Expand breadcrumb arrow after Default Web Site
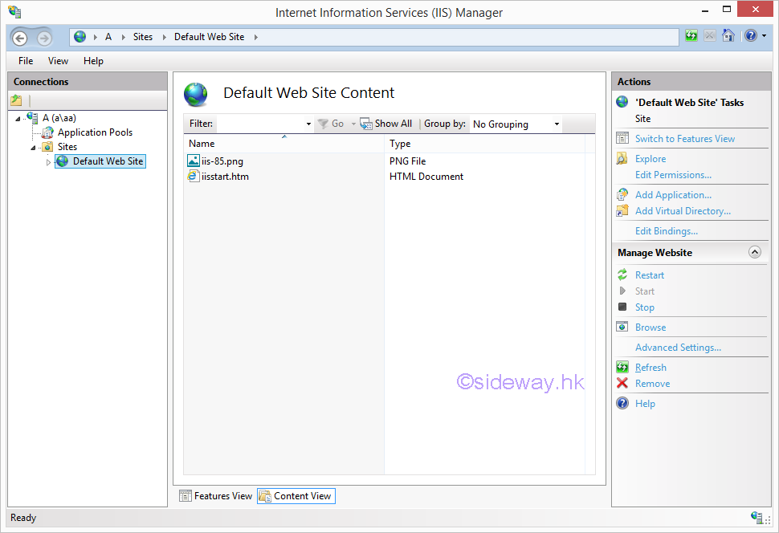The height and width of the screenshot is (533, 779). coord(256,37)
